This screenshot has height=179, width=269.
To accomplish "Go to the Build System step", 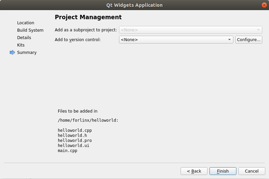I will [x=30, y=30].
